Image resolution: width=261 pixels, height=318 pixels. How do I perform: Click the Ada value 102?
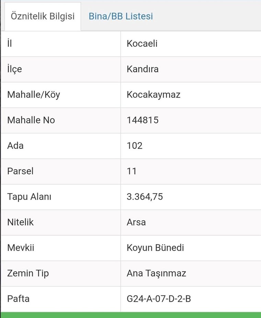pos(135,145)
